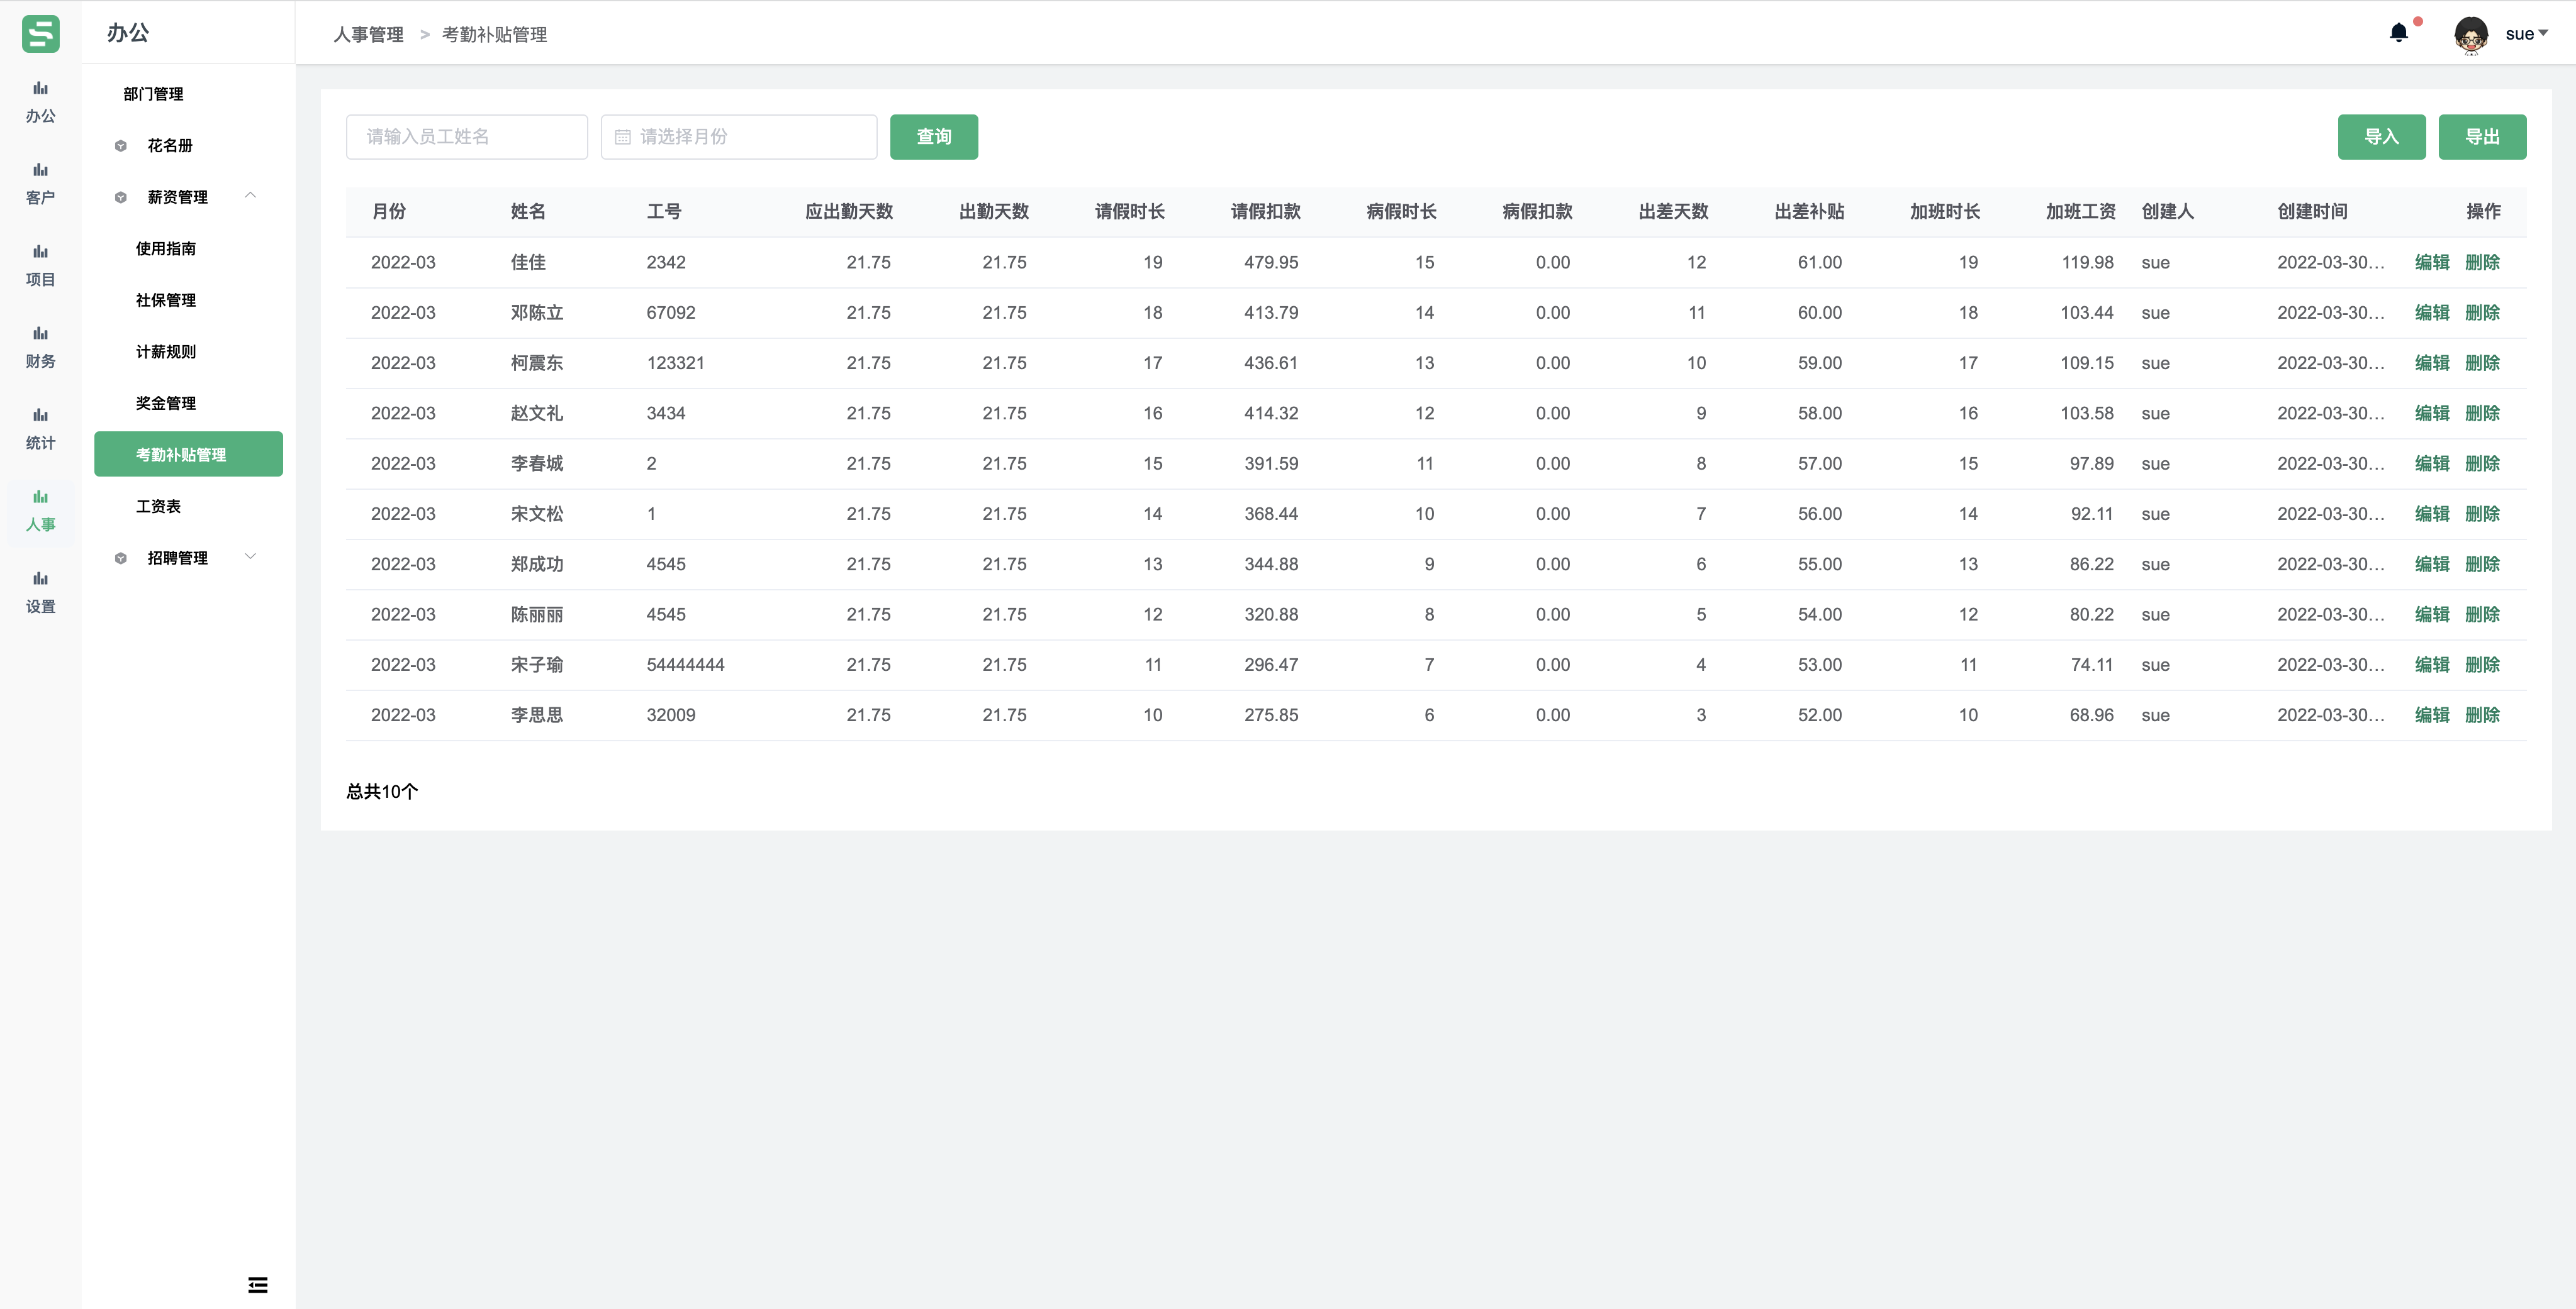The width and height of the screenshot is (2576, 1309).
Task: Open the 办公 sidebar section
Action: [x=40, y=103]
